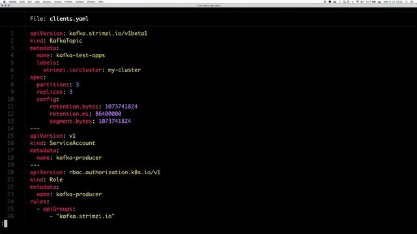Click '1073741824' segment.bytes value

[115, 122]
